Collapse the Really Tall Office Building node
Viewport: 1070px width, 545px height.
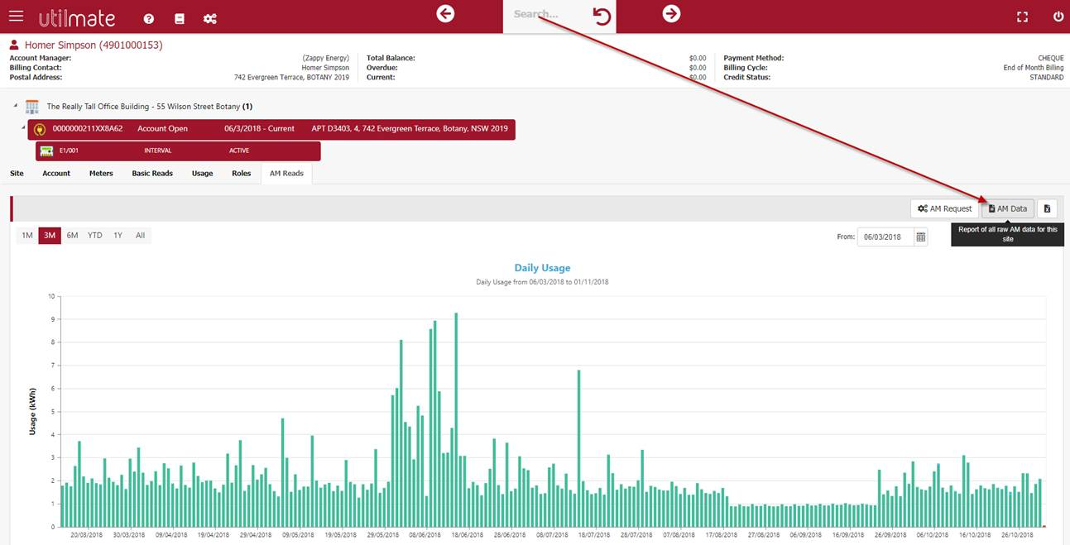[x=15, y=106]
